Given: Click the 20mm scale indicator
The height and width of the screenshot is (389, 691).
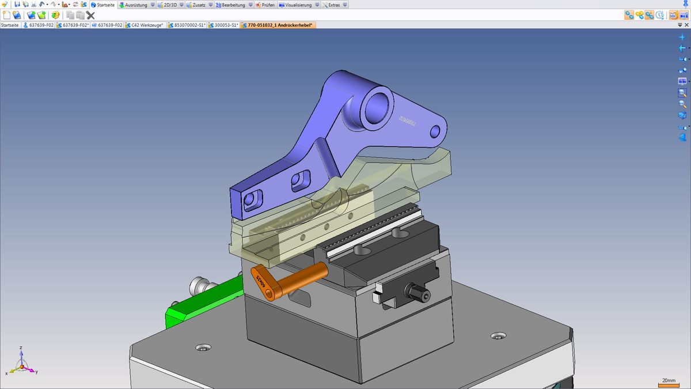Looking at the screenshot, I should click(669, 382).
